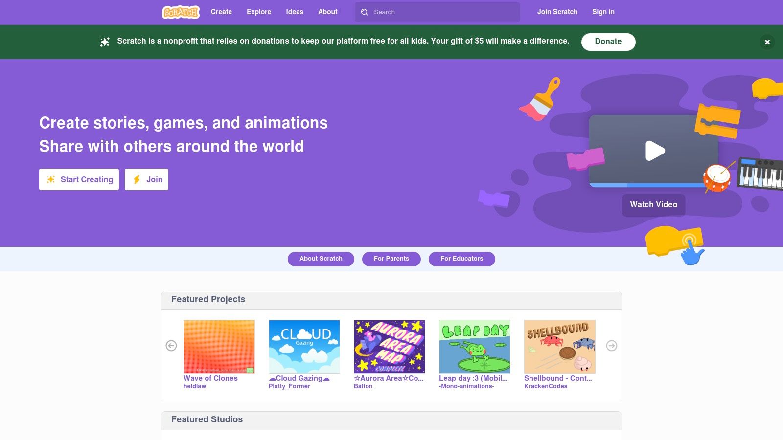Click the Wave of Clones title link
The height and width of the screenshot is (440, 783).
[210, 378]
